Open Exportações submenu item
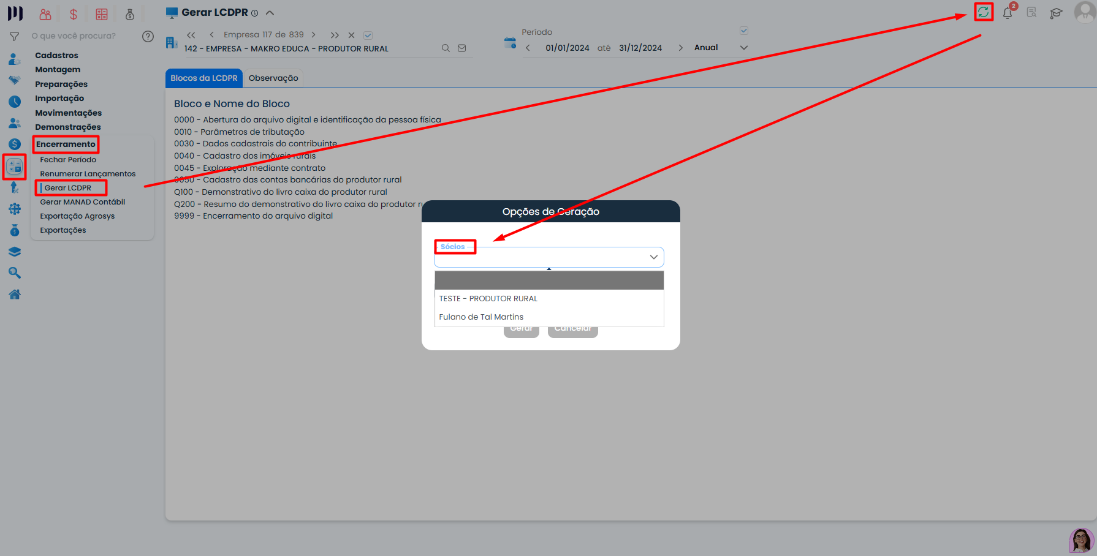 tap(63, 230)
